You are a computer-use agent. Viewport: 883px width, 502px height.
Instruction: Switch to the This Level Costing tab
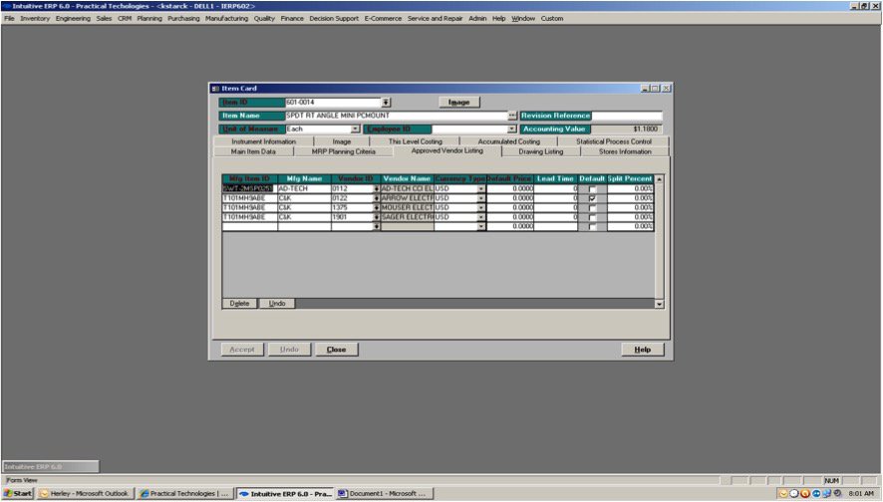(416, 141)
